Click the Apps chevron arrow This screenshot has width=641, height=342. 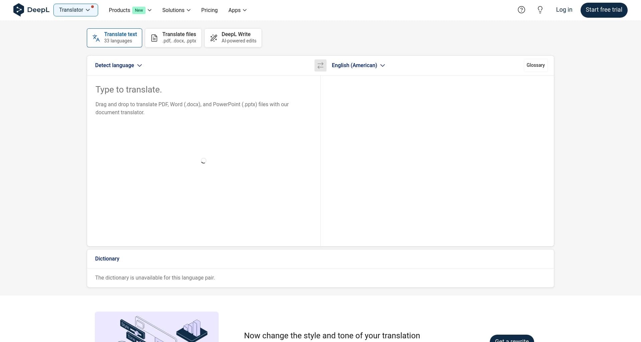point(245,10)
